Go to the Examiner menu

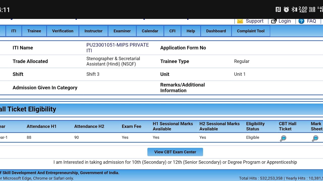click(122, 31)
